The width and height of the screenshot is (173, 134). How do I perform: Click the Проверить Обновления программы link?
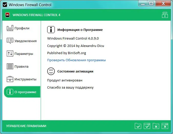pos(76,60)
